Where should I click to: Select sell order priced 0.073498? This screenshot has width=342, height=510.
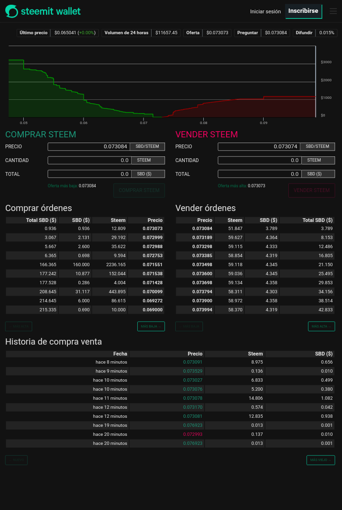click(255, 264)
